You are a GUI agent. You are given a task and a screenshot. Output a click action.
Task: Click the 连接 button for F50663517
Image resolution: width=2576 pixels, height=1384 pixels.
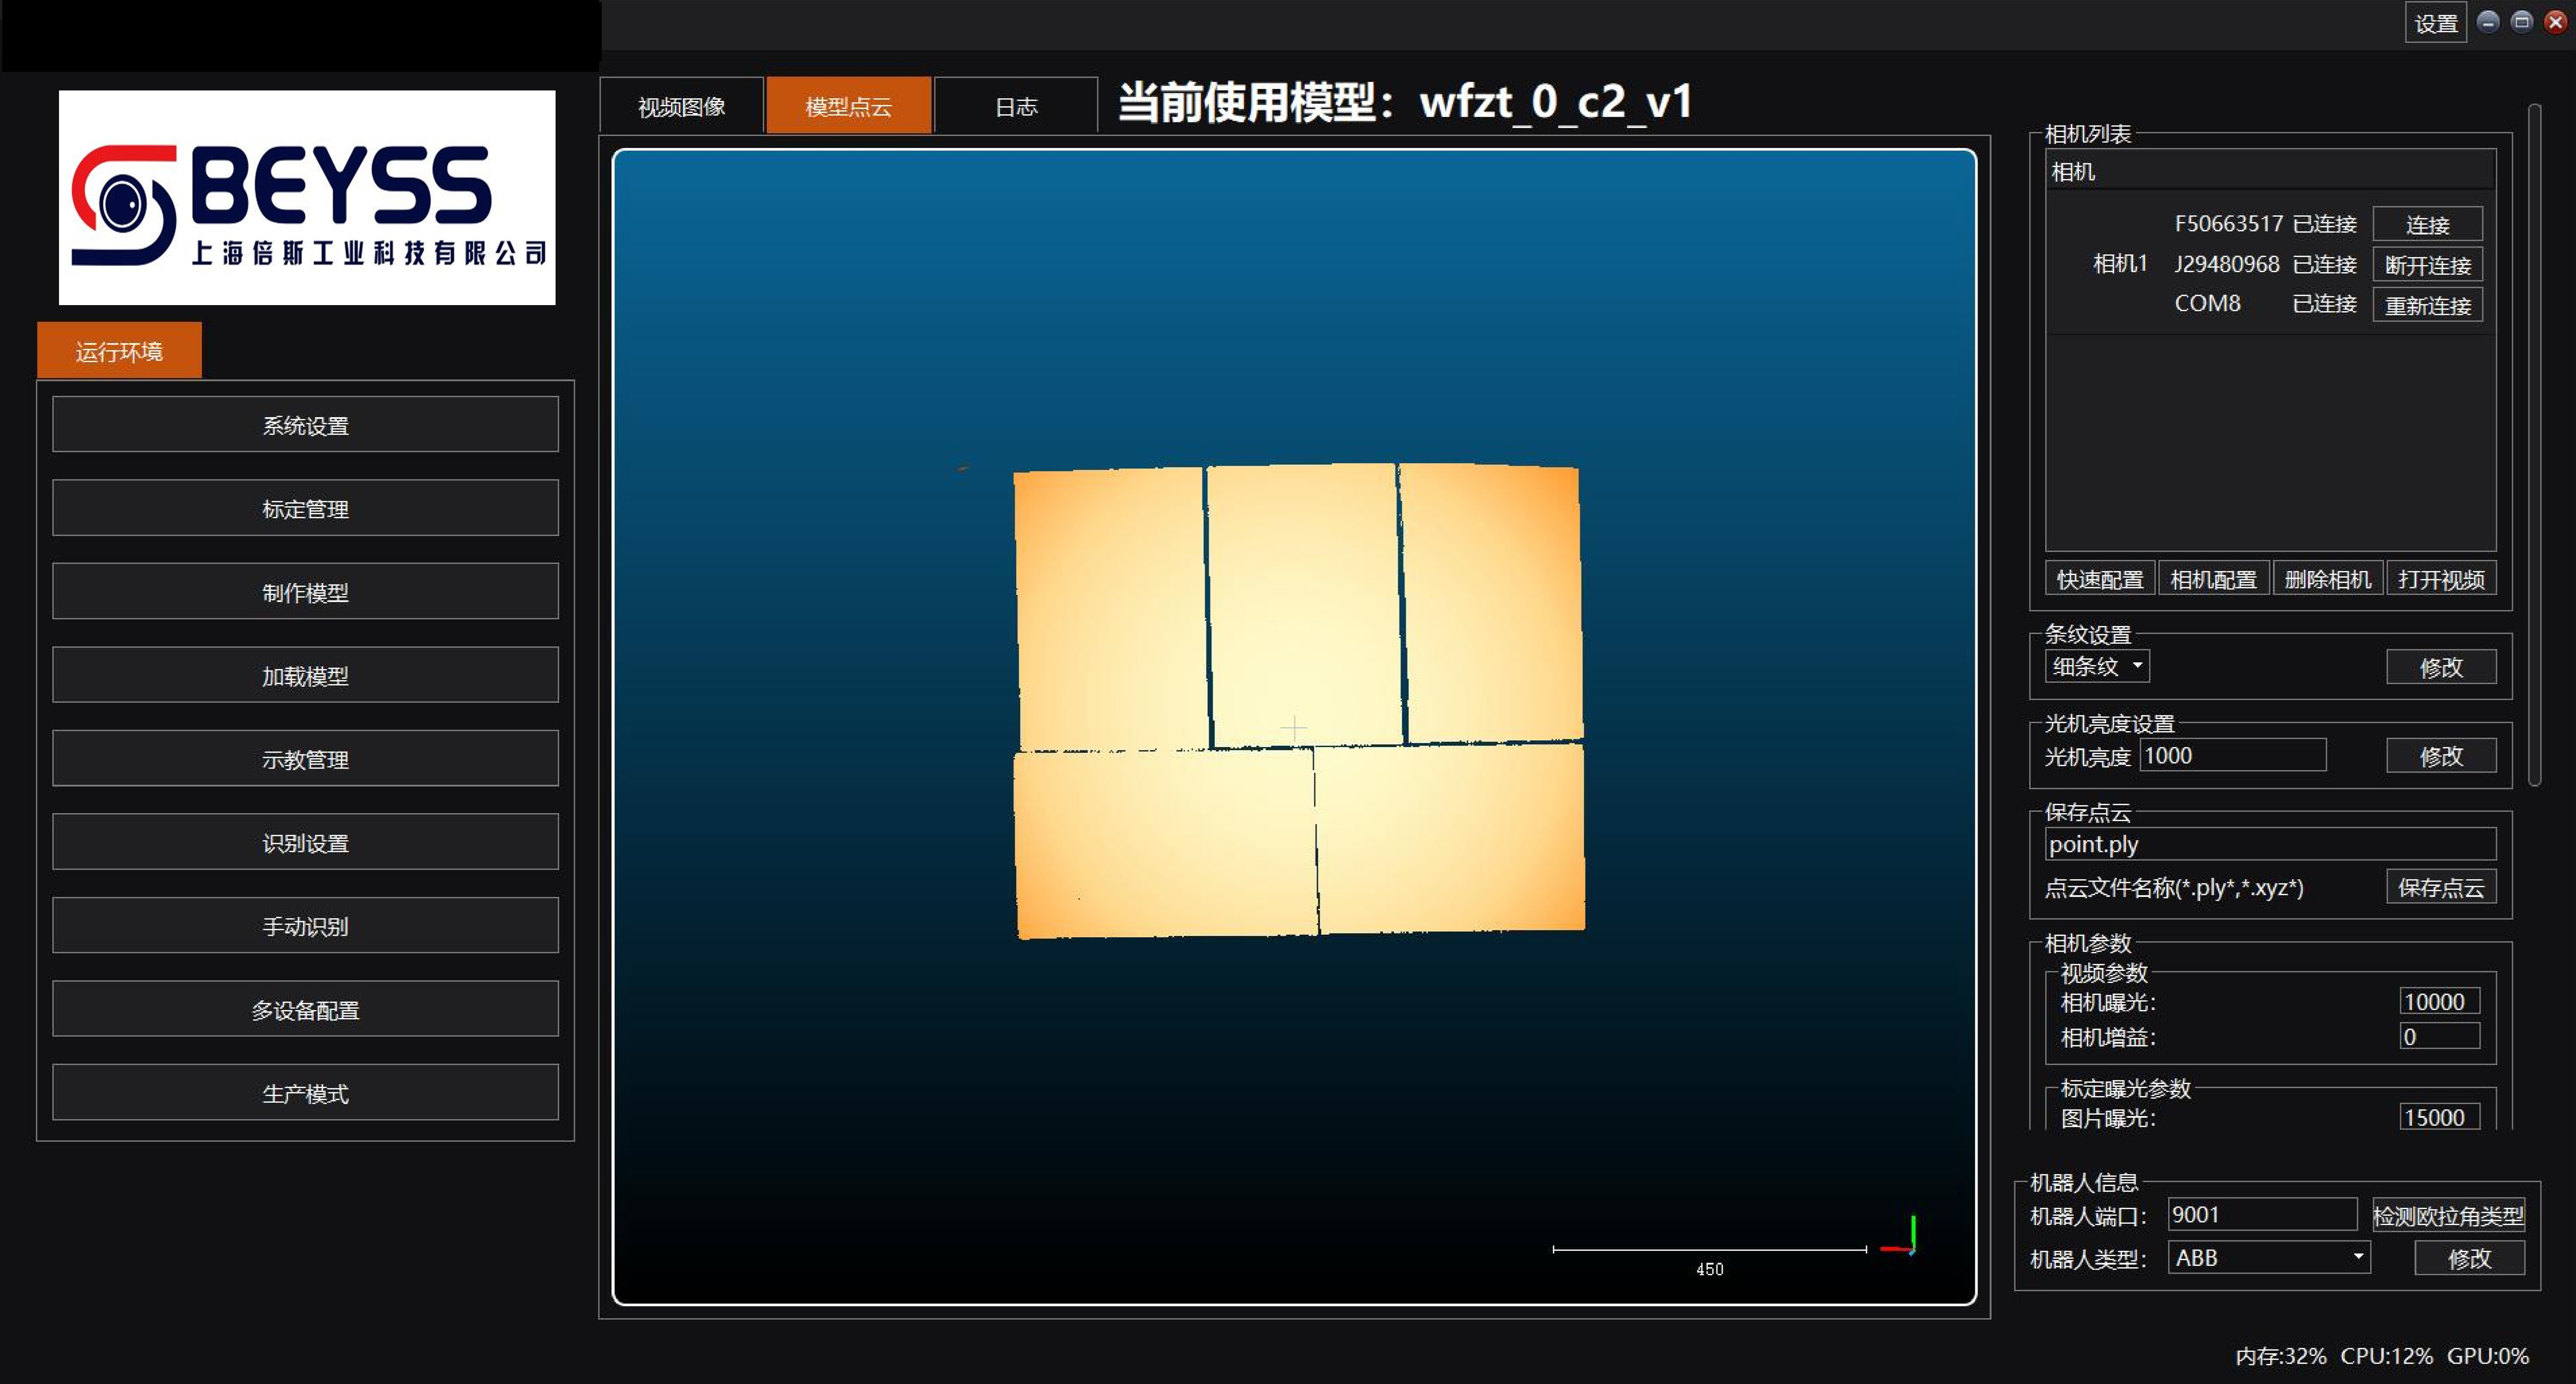[2427, 225]
